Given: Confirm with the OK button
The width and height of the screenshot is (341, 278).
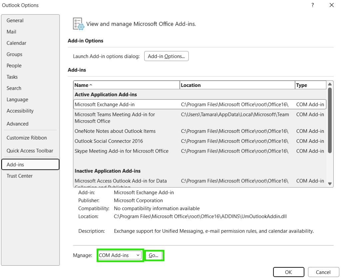Looking at the screenshot, I should [288, 272].
